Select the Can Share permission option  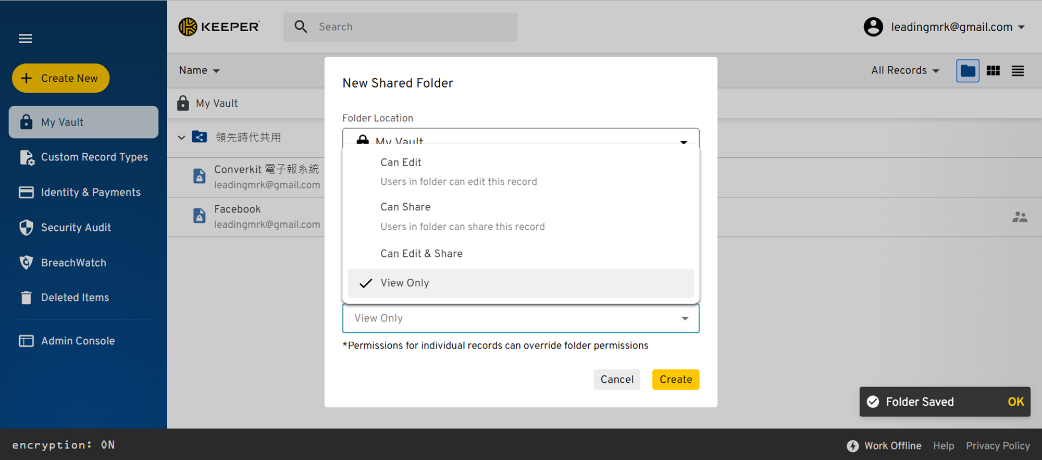tap(520, 217)
